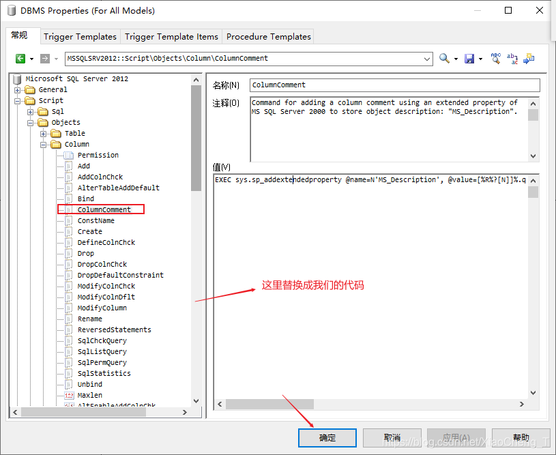Image resolution: width=556 pixels, height=455 pixels.
Task: Click the tree panel scroll-down arrow
Action: click(196, 400)
